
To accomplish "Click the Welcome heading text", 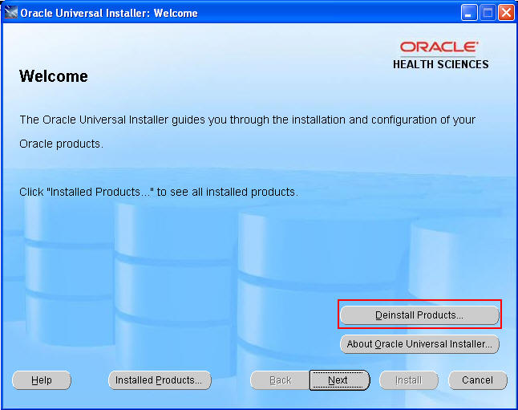I will click(54, 76).
